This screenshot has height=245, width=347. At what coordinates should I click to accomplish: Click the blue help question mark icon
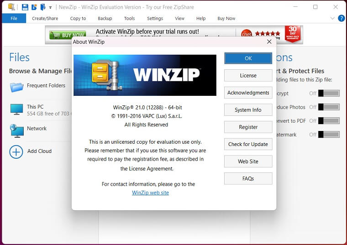pyautogui.click(x=341, y=18)
